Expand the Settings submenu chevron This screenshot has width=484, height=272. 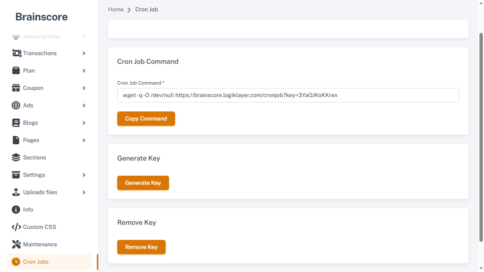[84, 175]
